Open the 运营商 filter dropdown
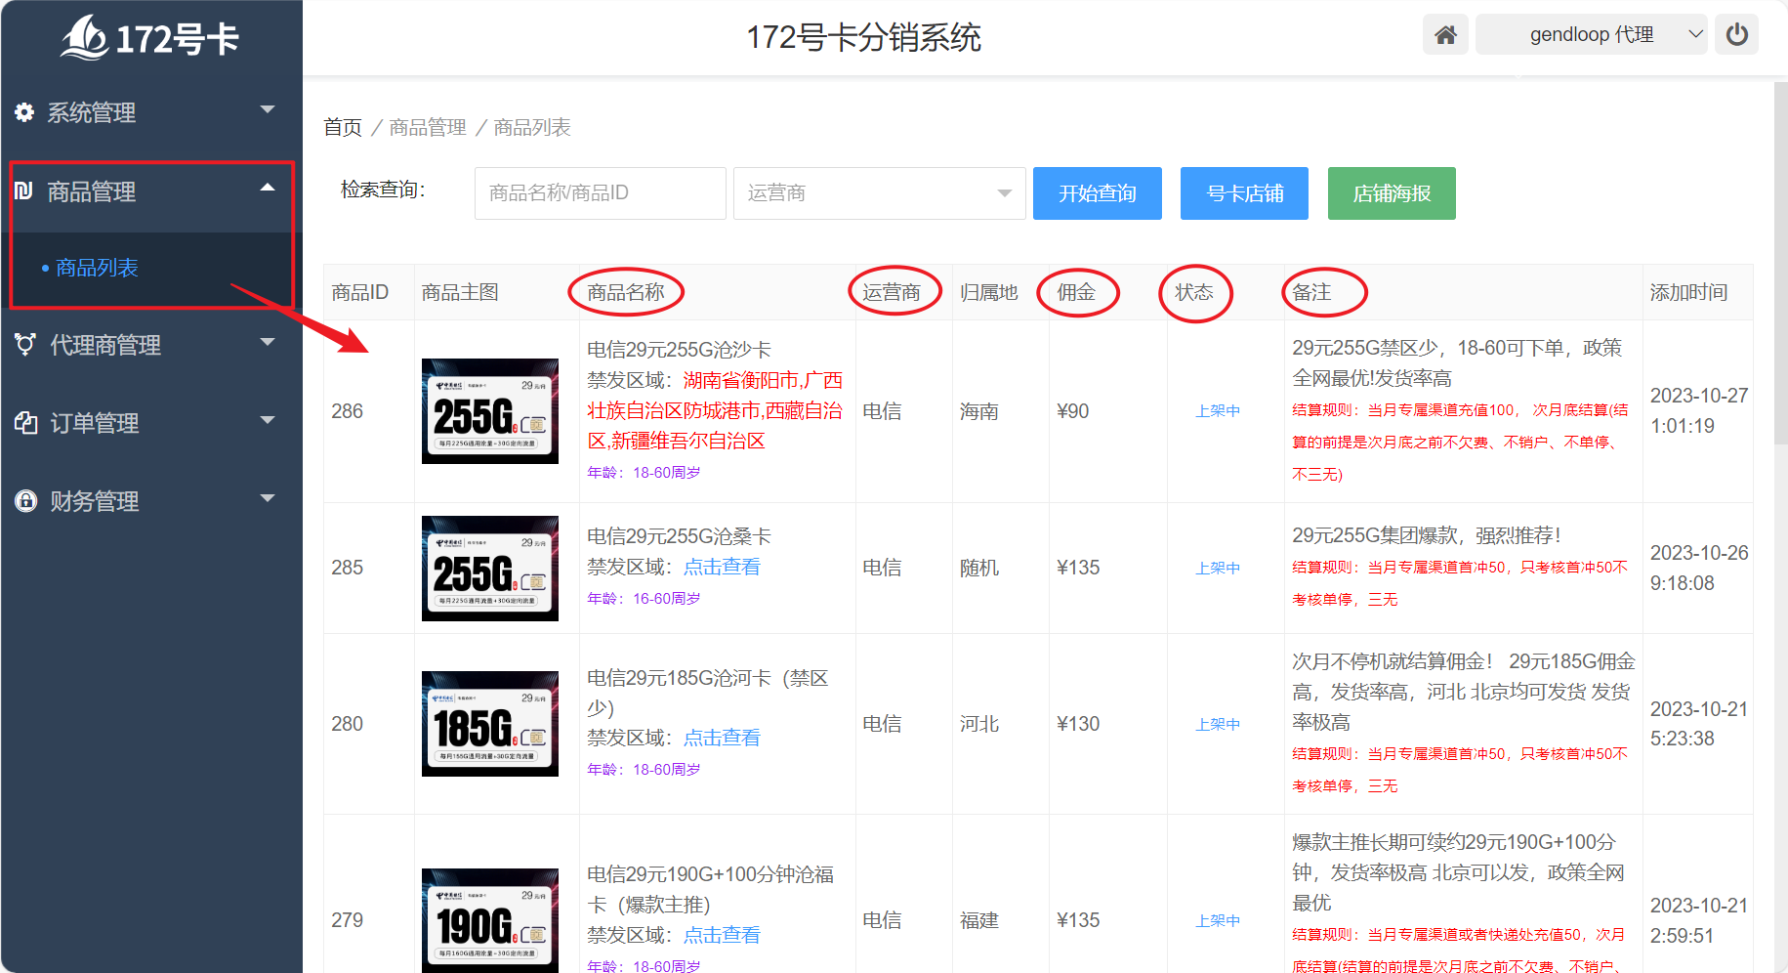This screenshot has height=973, width=1788. (x=879, y=193)
